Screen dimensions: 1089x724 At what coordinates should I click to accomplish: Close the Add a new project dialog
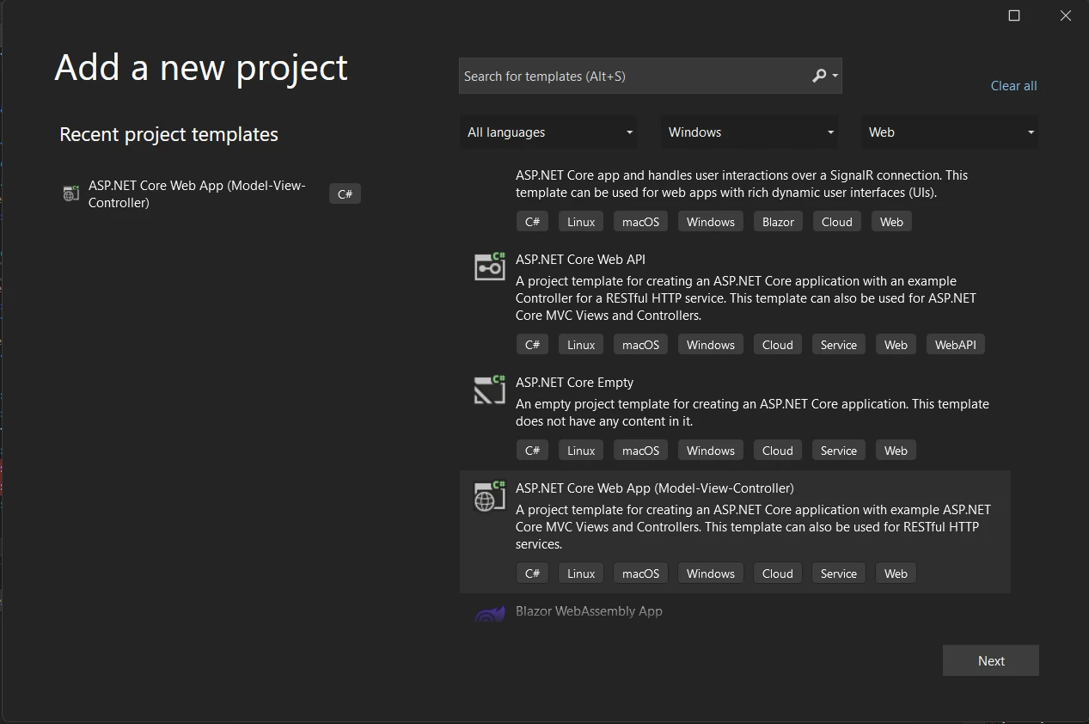click(1066, 15)
